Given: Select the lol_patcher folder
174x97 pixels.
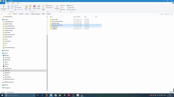Looking at the screenshot, I should click(x=54, y=29).
